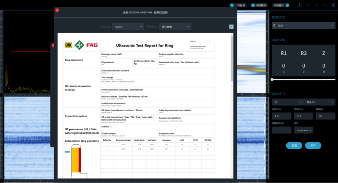Open the 探头 13 probe dropdown
Viewport: 338px width, 183px height.
click(x=320, y=102)
